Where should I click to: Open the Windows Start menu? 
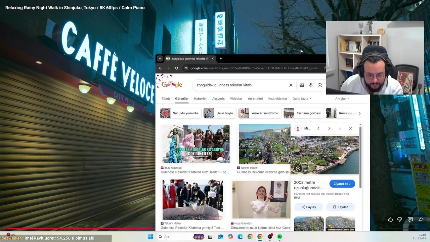(150, 237)
